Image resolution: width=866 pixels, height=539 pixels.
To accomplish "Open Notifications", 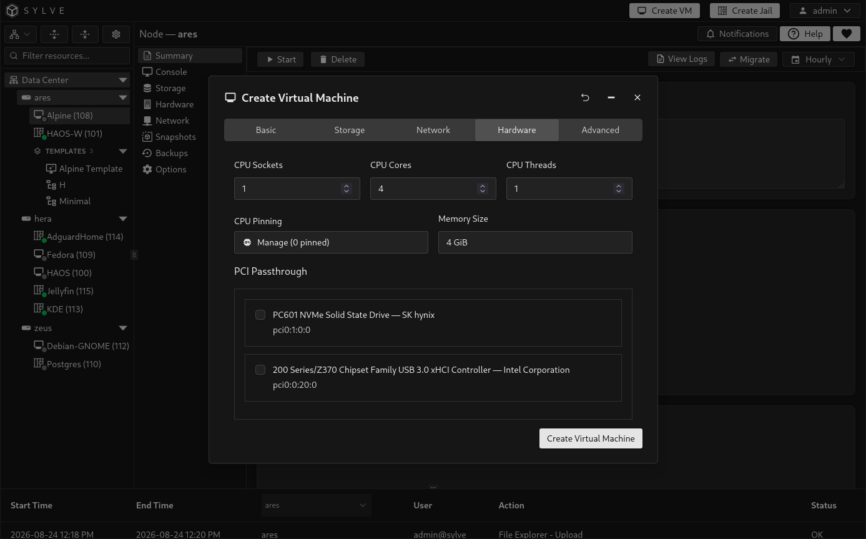I will (737, 34).
